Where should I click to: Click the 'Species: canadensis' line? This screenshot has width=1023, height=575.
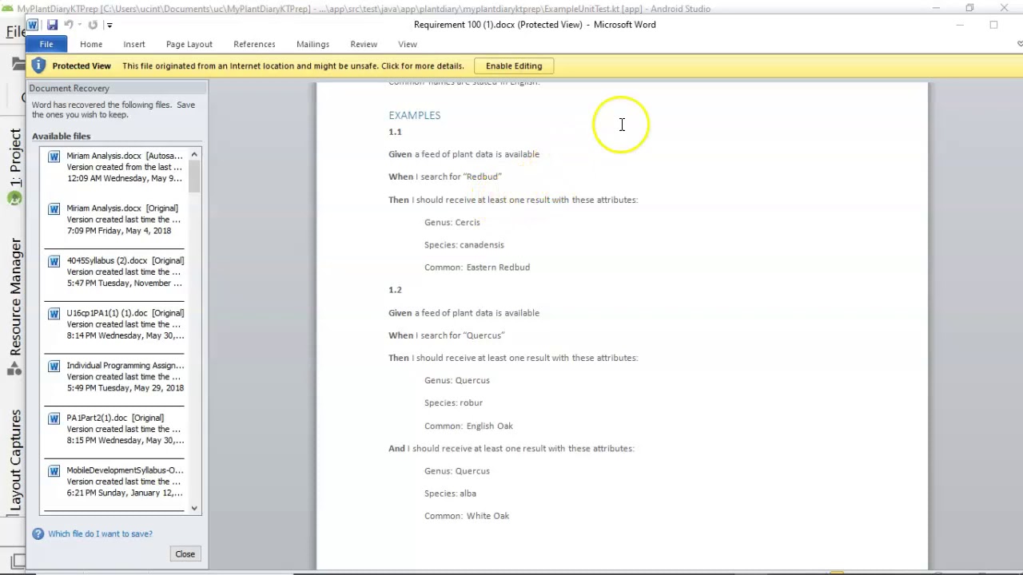464,244
